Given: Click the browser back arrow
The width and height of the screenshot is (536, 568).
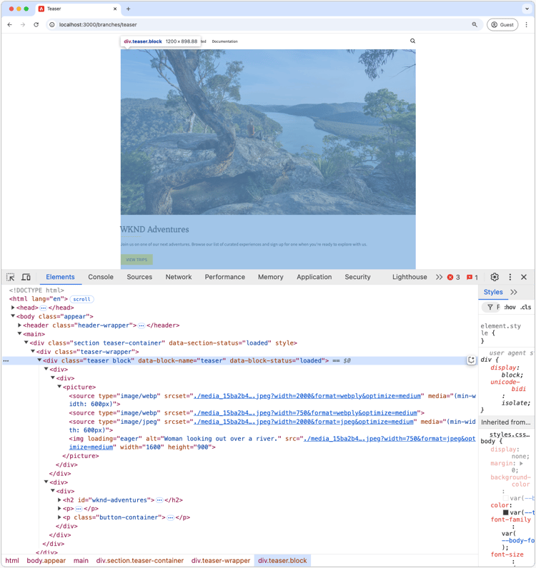Looking at the screenshot, I should tap(10, 25).
